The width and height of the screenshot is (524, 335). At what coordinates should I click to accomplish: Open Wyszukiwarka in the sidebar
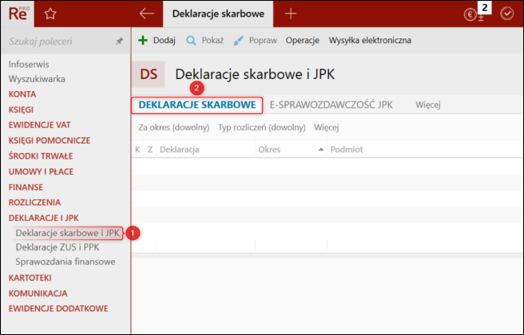[x=37, y=79]
